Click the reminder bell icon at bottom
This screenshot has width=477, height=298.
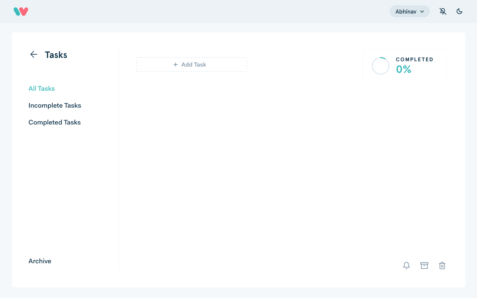406,266
